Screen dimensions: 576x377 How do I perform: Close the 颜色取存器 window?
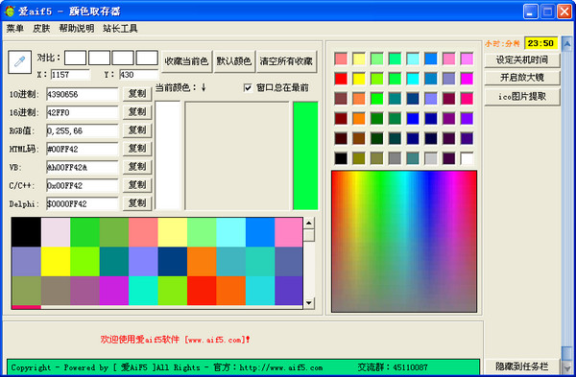pyautogui.click(x=564, y=12)
